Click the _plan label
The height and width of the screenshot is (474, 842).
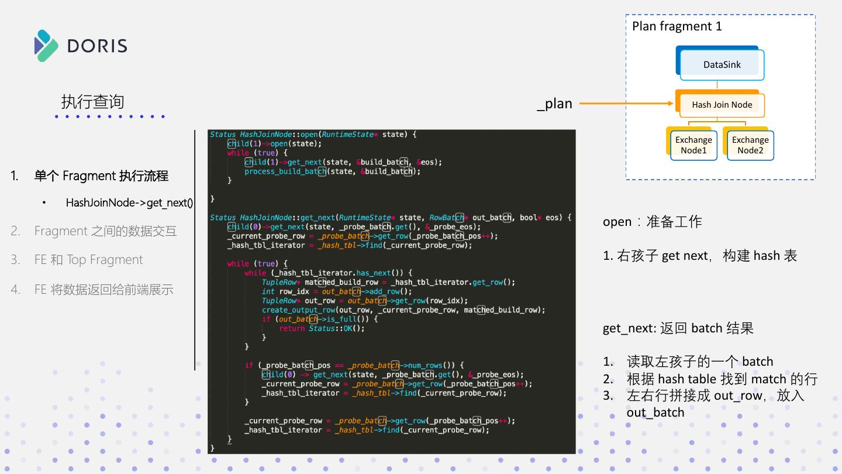pyautogui.click(x=554, y=104)
